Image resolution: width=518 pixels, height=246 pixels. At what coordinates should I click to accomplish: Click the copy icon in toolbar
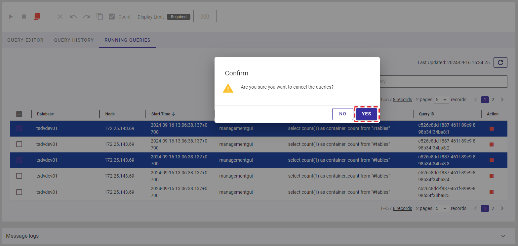(x=100, y=17)
